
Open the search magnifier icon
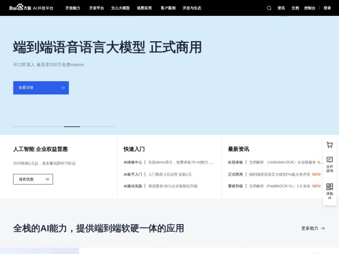(x=269, y=8)
